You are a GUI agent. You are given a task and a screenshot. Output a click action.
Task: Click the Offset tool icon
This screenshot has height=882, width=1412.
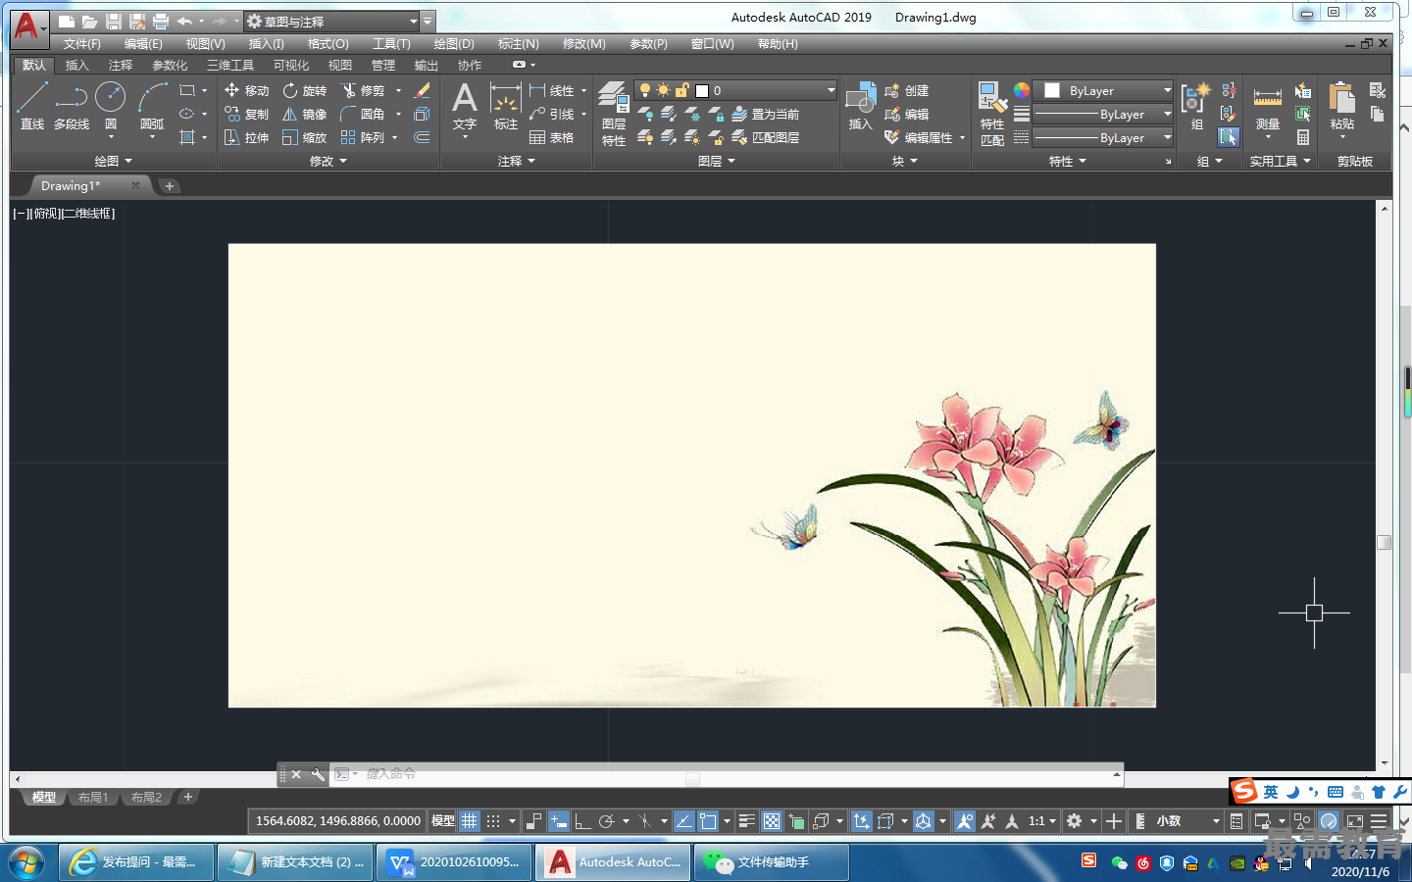[x=423, y=137]
